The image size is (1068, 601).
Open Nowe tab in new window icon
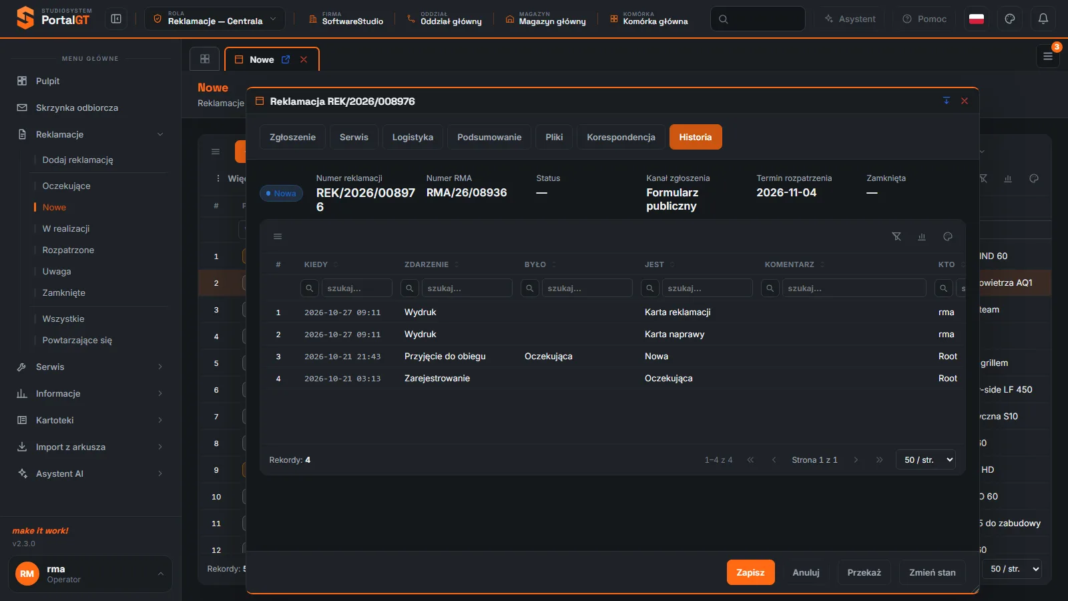click(x=286, y=59)
